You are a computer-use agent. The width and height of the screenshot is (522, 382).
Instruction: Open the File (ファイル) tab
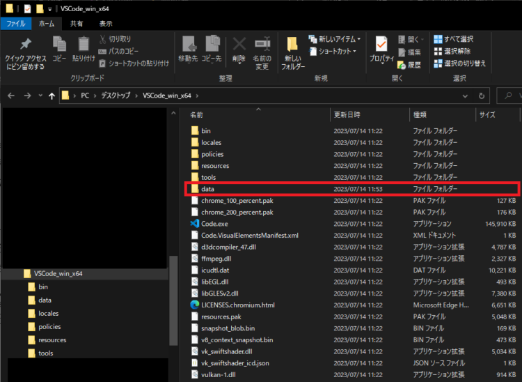click(x=16, y=24)
